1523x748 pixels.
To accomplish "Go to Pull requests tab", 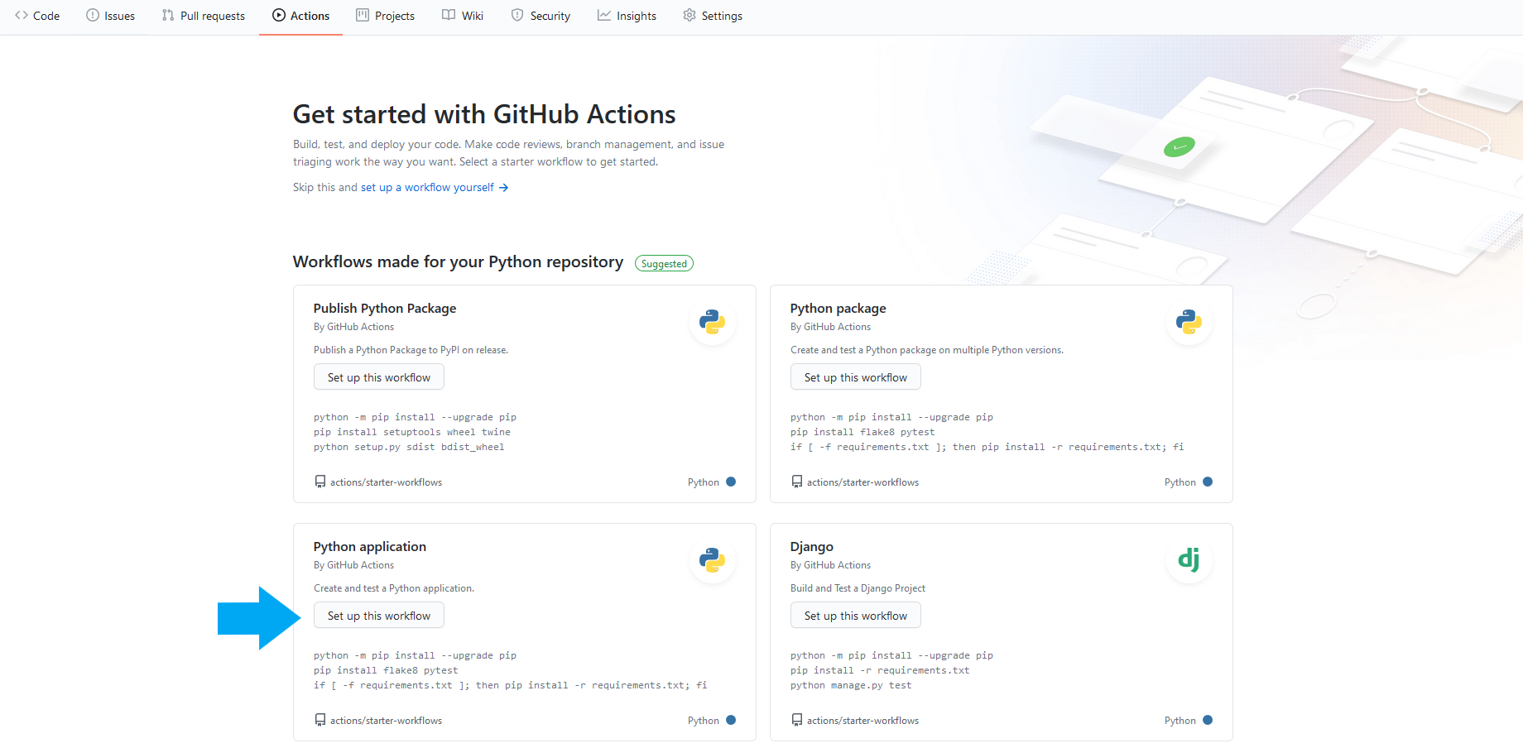I will coord(204,16).
